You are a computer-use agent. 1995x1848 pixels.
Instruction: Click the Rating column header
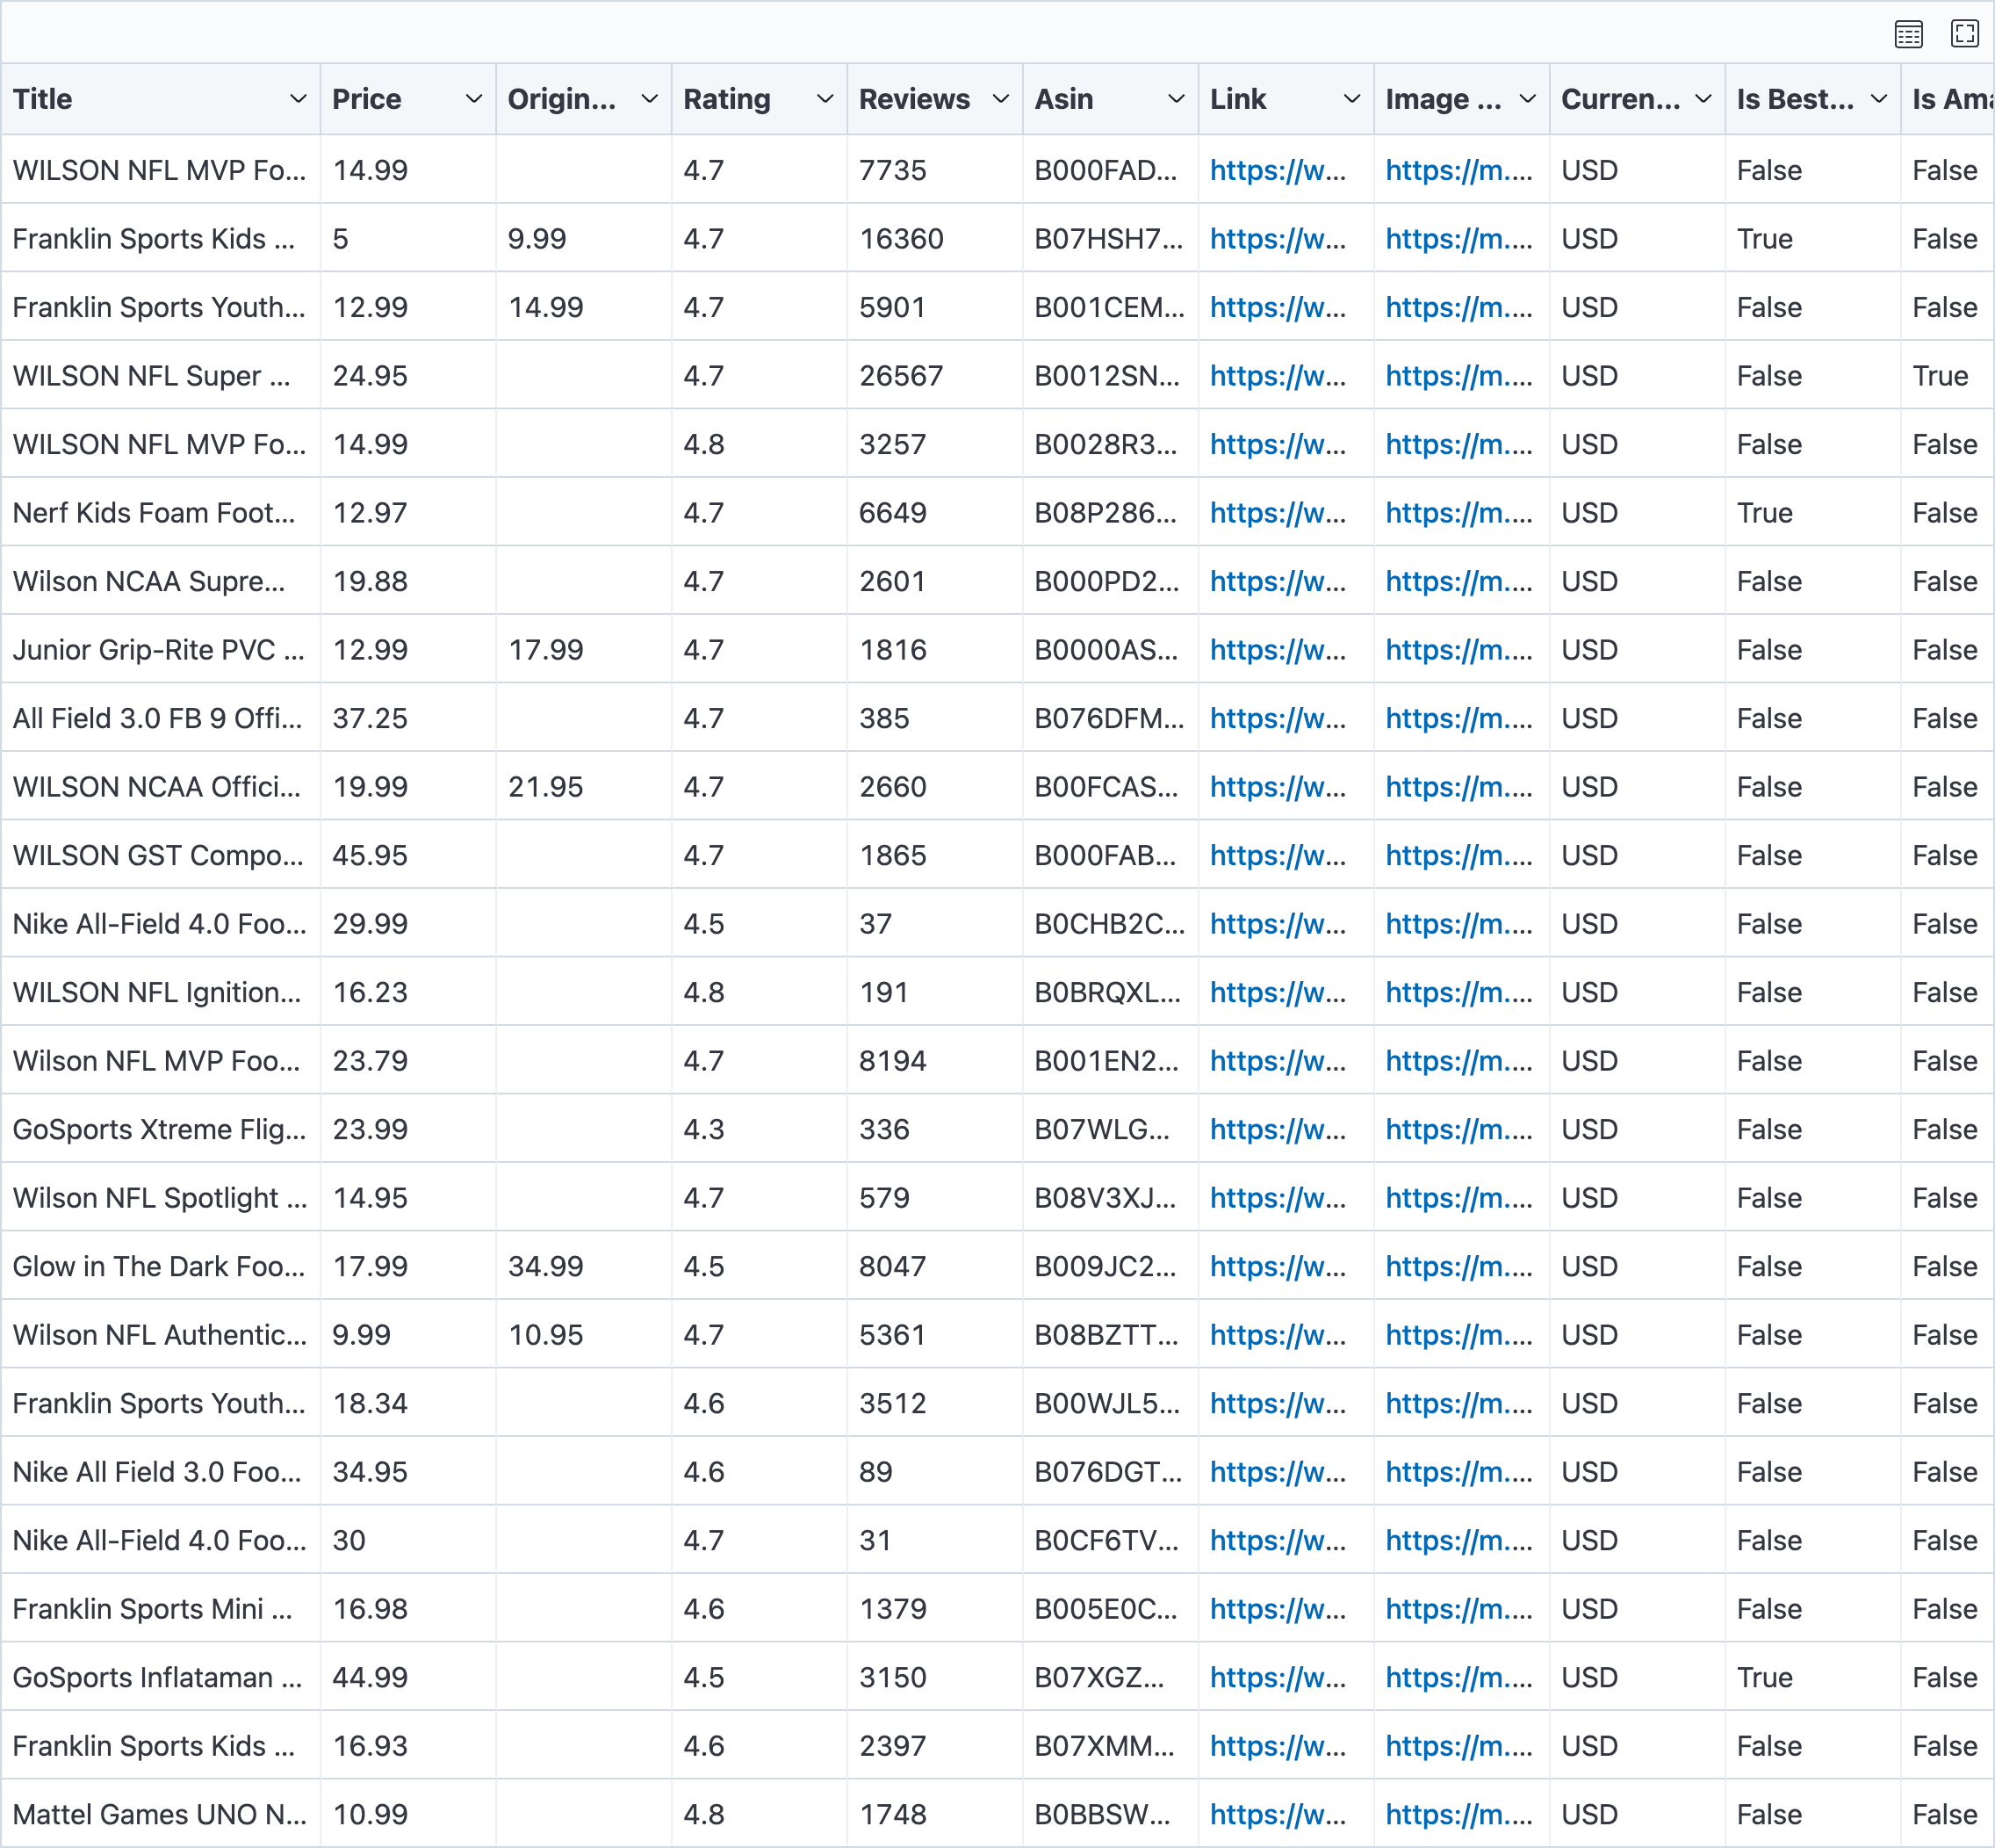727,99
